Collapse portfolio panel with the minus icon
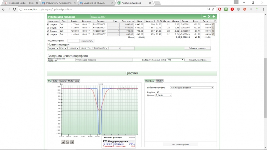267x150 pixels. click(205, 16)
